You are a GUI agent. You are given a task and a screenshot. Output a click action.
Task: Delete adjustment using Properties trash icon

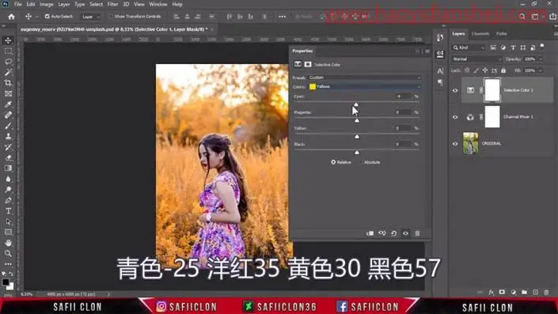(x=417, y=233)
